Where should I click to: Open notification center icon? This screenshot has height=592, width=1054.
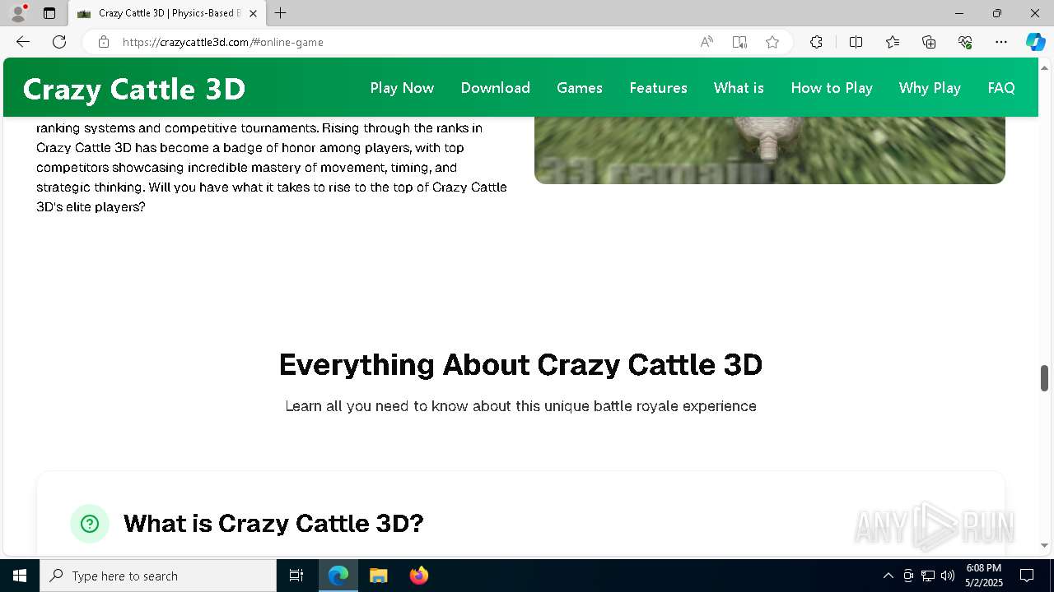point(1027,576)
